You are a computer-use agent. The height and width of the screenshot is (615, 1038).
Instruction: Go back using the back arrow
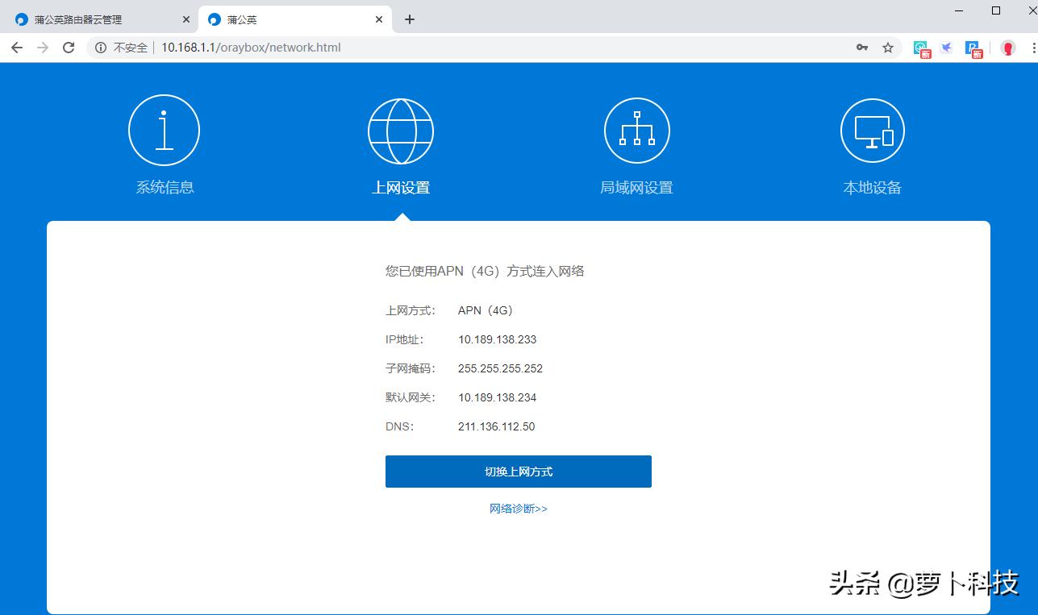[x=16, y=48]
